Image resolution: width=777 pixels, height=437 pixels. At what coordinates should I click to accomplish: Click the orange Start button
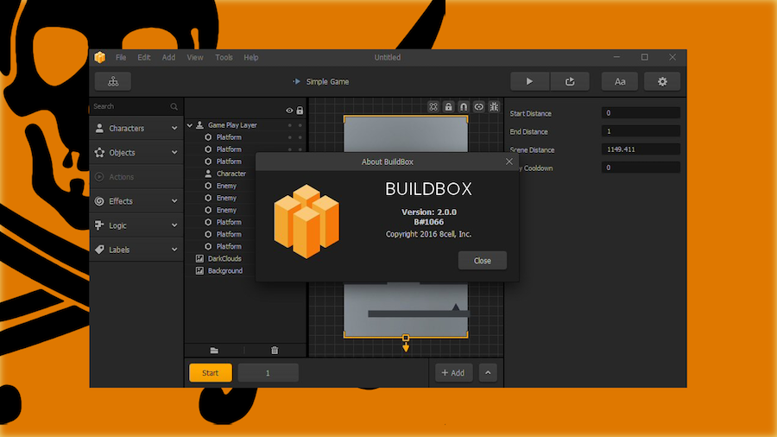pos(211,372)
